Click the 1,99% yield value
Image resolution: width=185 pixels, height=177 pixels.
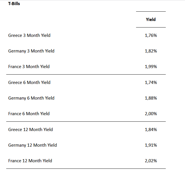[x=151, y=67]
